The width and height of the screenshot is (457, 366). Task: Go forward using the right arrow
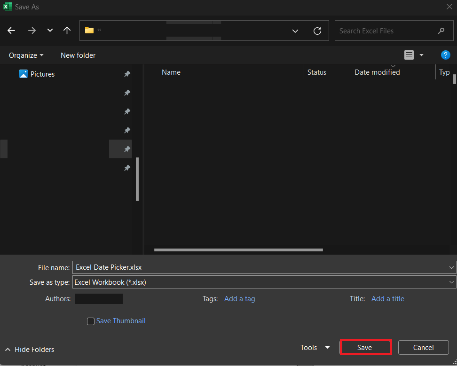point(32,30)
